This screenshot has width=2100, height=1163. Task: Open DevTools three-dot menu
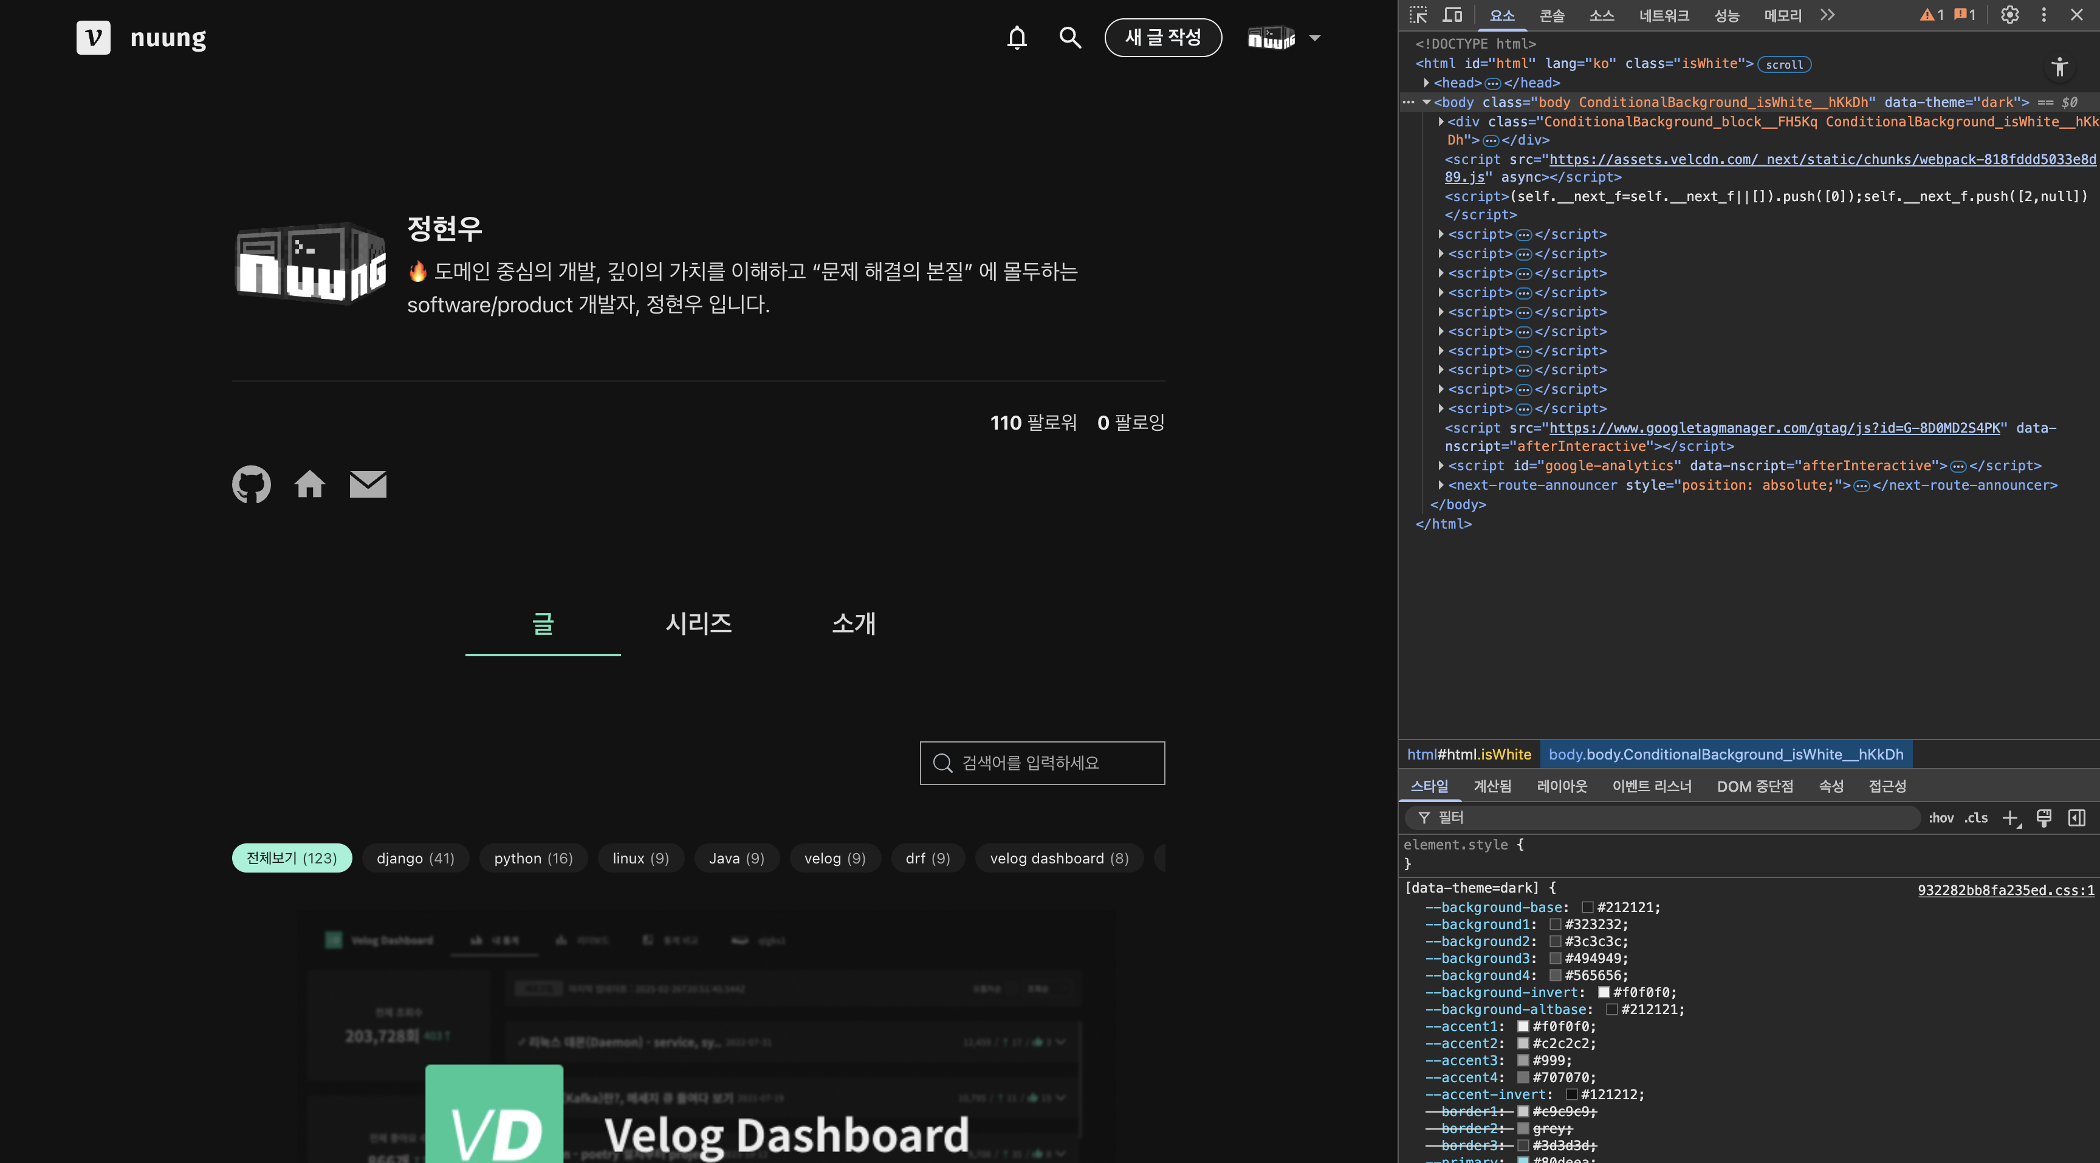[x=2043, y=15]
